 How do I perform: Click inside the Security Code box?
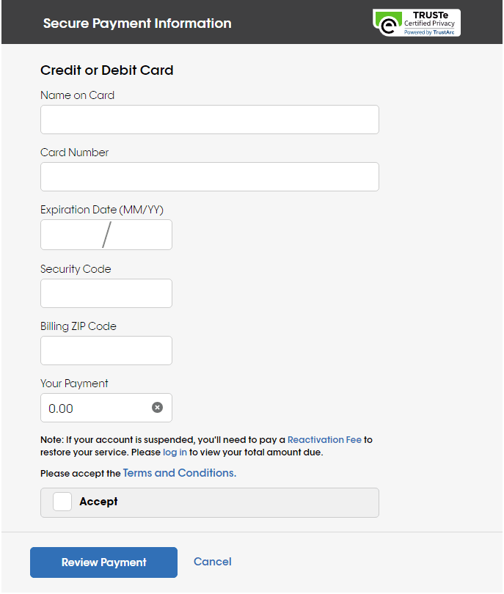point(106,293)
